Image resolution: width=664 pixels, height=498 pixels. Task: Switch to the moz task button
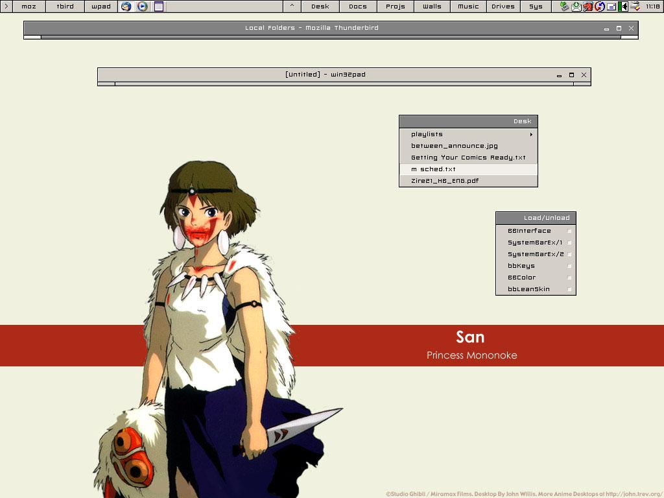pos(29,6)
